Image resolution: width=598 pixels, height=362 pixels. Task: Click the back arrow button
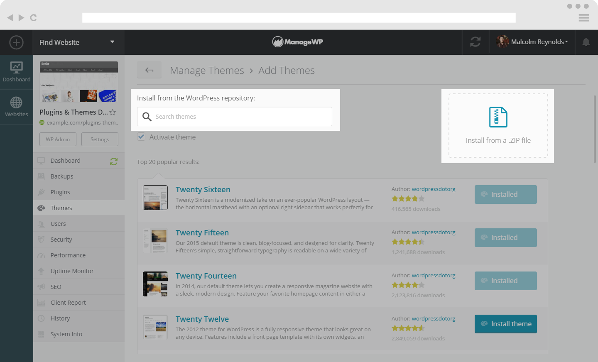149,70
